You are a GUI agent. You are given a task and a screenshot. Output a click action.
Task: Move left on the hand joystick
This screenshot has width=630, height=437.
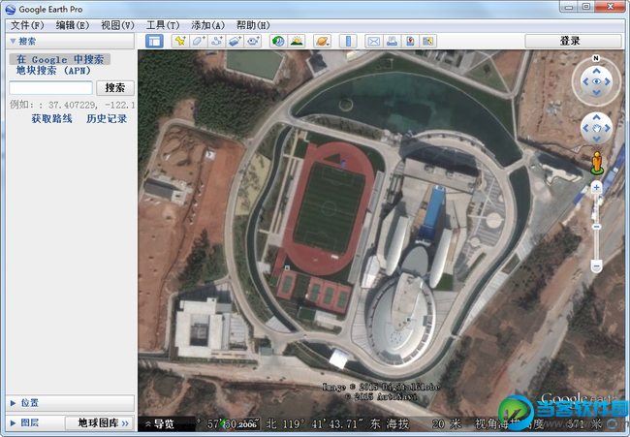pyautogui.click(x=585, y=128)
